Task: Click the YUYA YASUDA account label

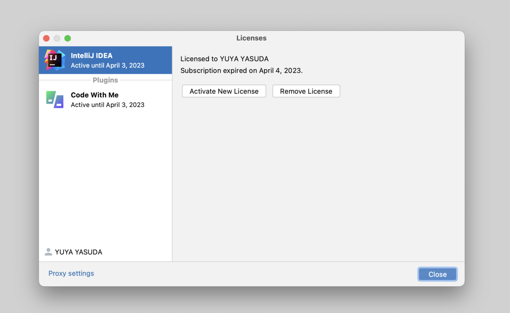Action: coord(78,251)
